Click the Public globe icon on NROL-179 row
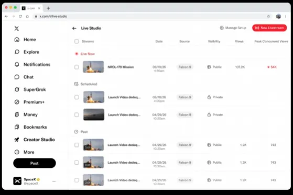Viewport: 293px width, 195px height. click(x=209, y=67)
